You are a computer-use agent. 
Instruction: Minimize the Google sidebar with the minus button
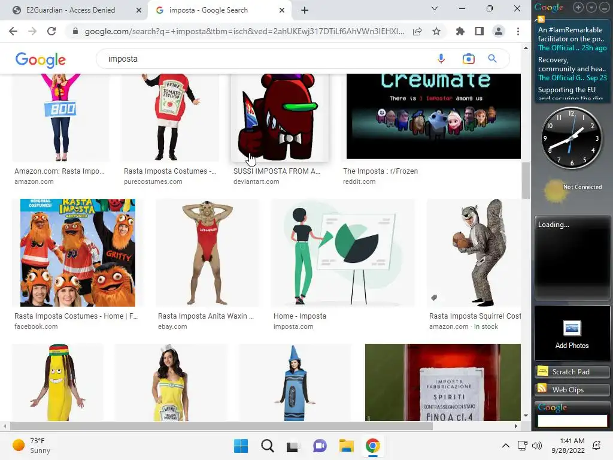pyautogui.click(x=604, y=7)
